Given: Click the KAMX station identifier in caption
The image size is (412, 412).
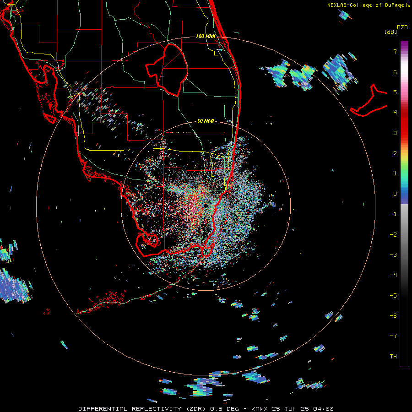Looking at the screenshot, I should point(260,409).
